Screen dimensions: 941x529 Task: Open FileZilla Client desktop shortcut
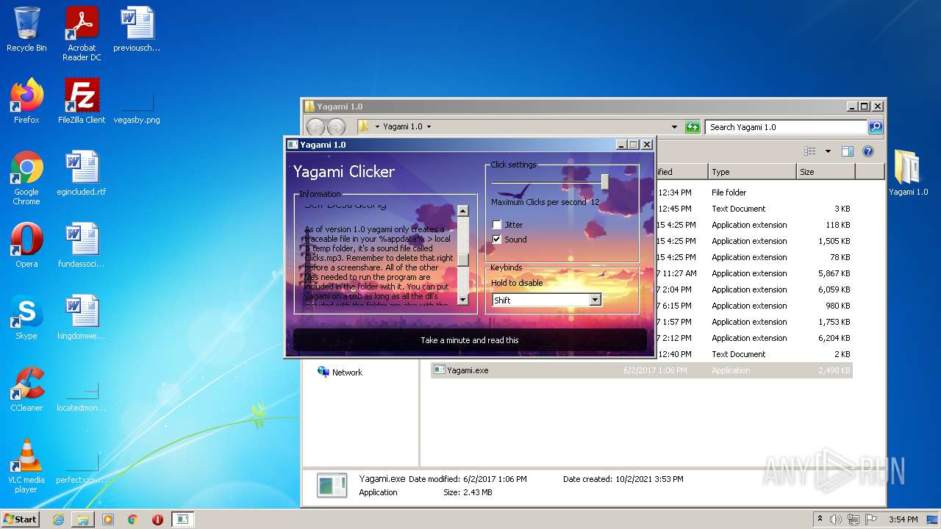(82, 101)
